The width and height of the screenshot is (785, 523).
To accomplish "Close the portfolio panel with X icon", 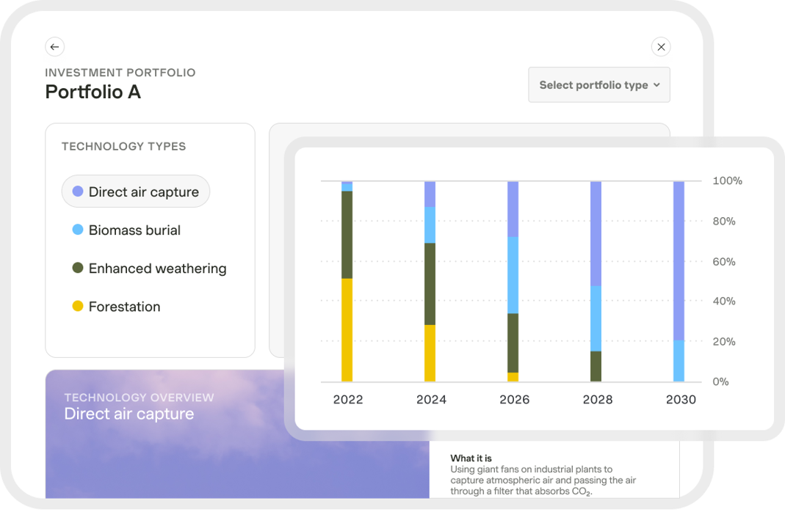I will (x=661, y=47).
